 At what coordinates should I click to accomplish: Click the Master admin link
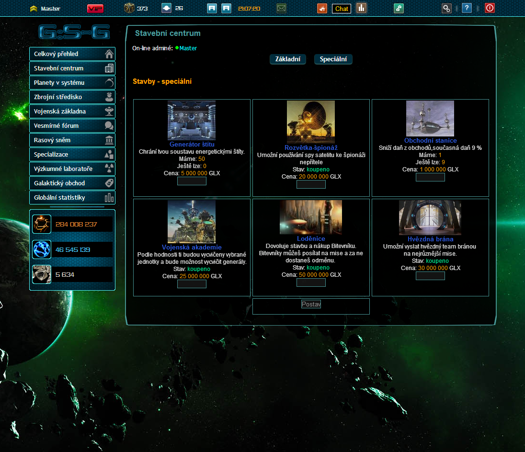[188, 48]
